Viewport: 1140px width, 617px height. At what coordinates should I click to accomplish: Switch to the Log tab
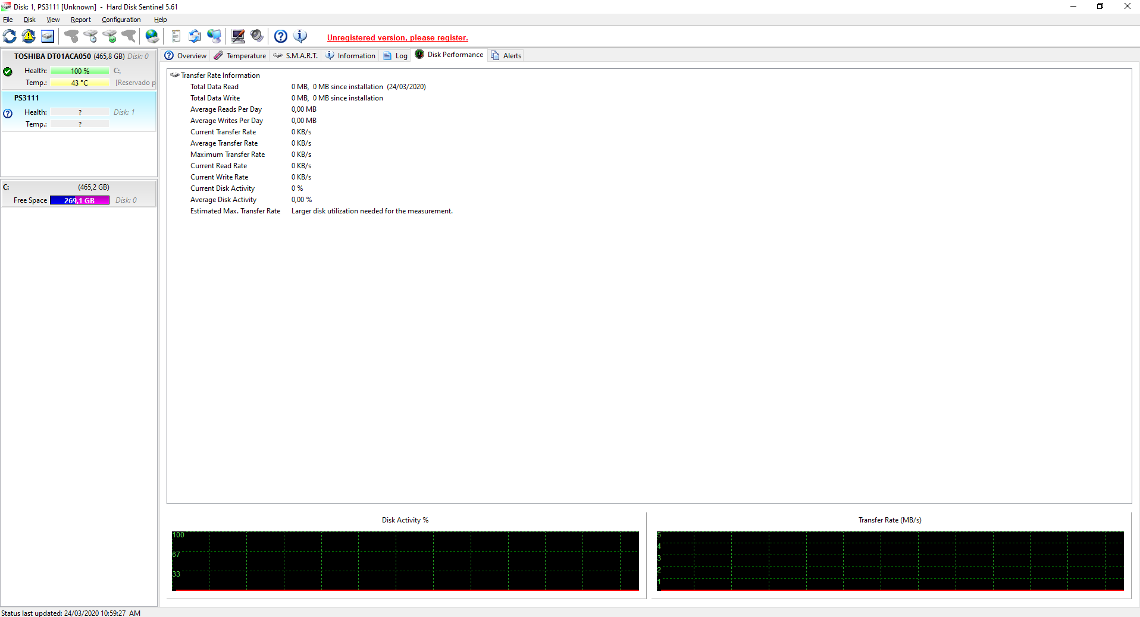point(396,56)
